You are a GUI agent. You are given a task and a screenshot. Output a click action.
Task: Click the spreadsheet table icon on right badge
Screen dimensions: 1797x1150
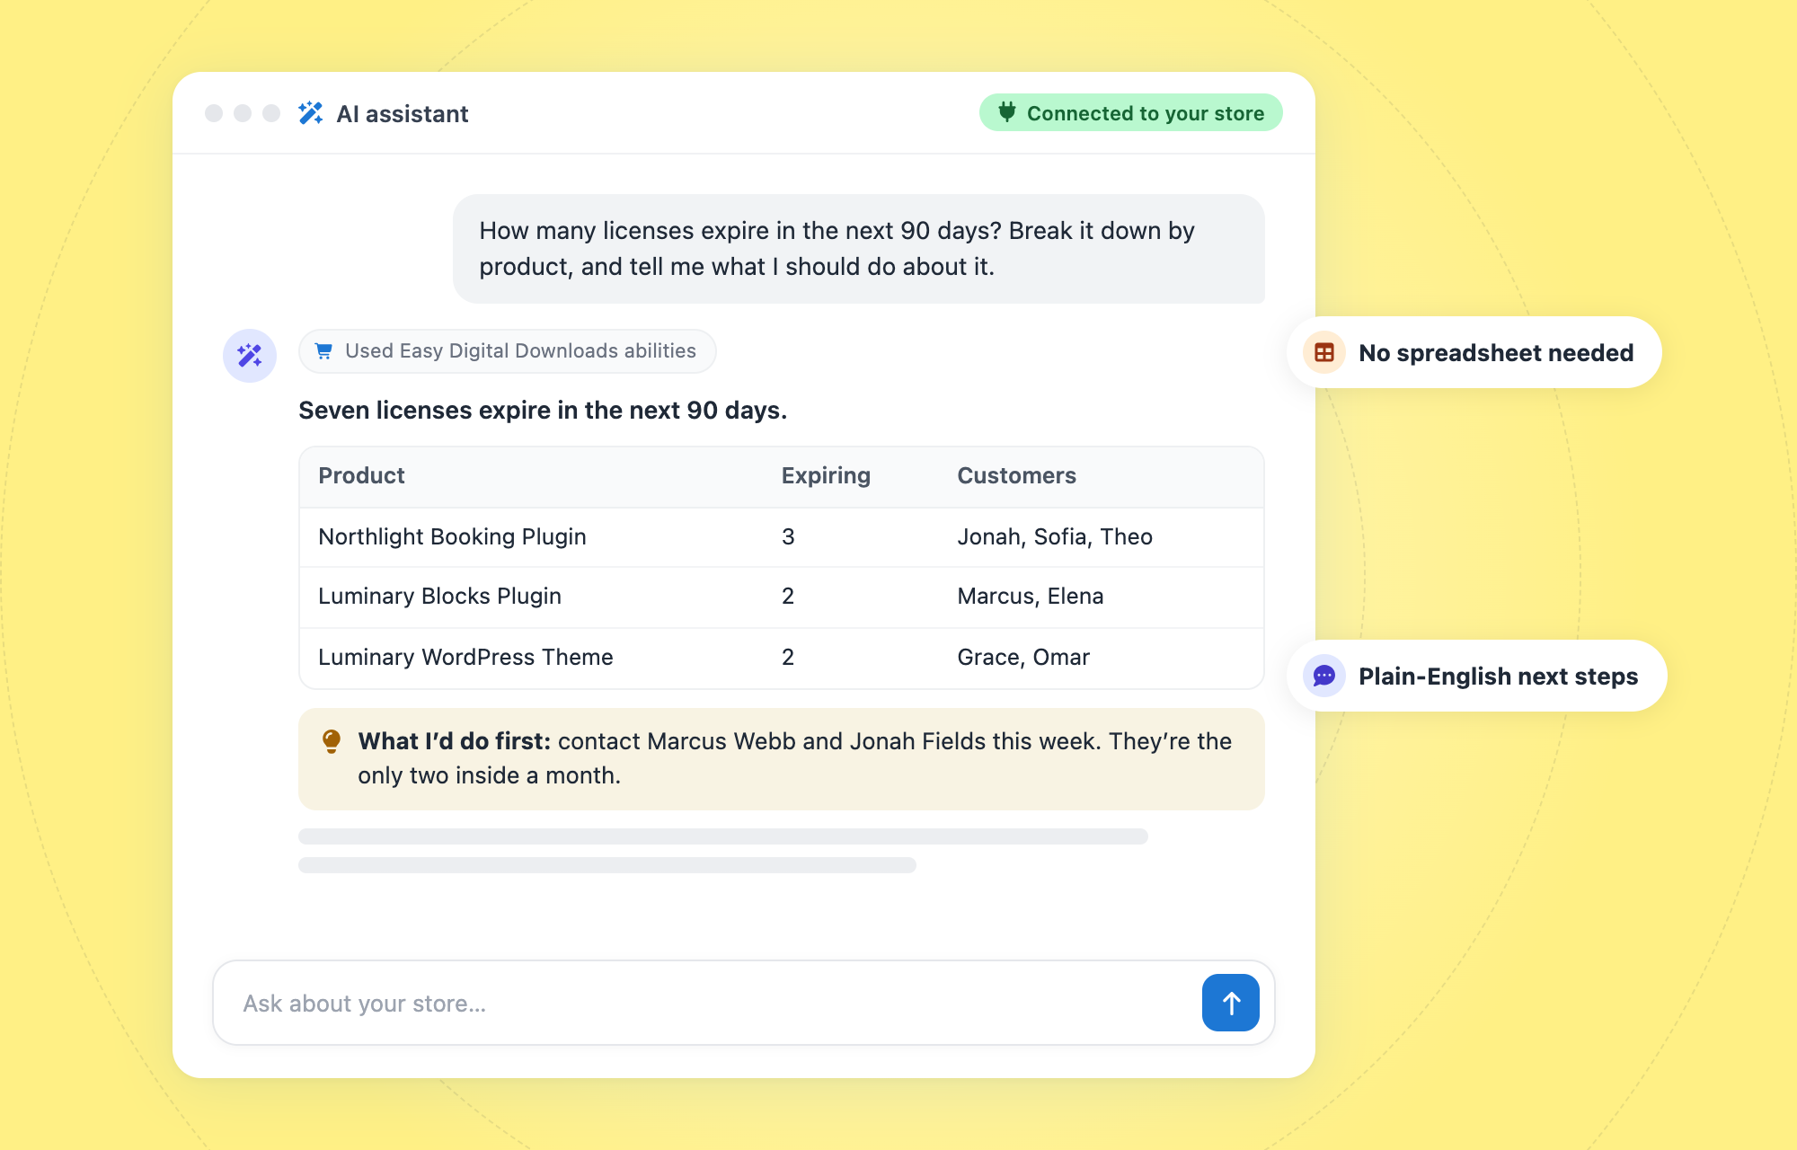(1324, 352)
